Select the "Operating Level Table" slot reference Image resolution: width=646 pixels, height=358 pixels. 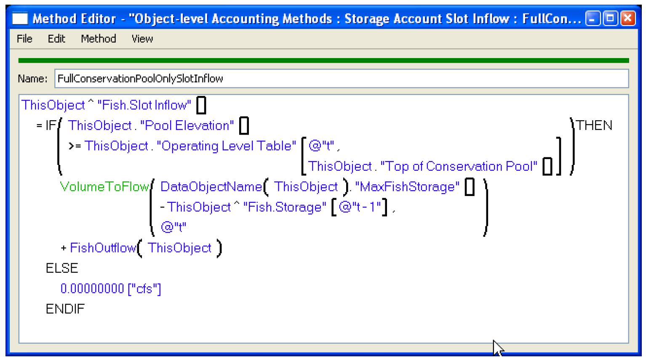(x=226, y=146)
